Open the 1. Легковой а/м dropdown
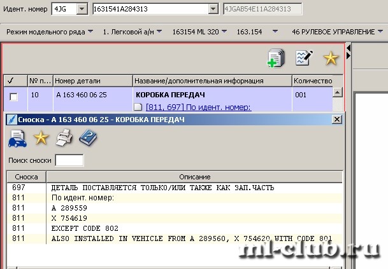This screenshot has width=388, height=269. click(x=132, y=32)
